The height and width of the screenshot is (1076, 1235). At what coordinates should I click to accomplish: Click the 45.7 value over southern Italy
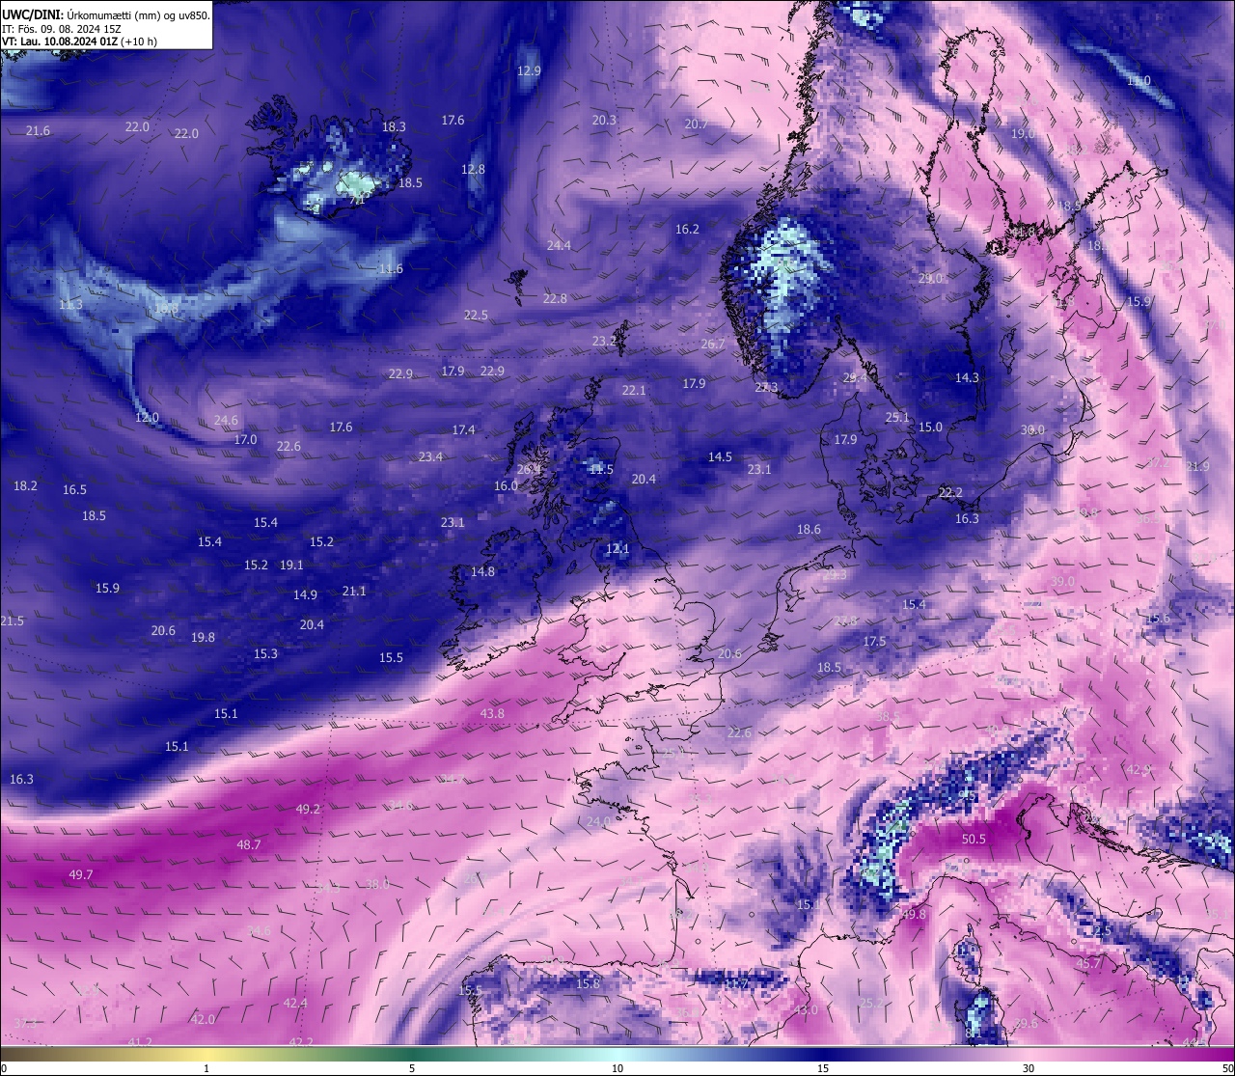coord(1088,963)
